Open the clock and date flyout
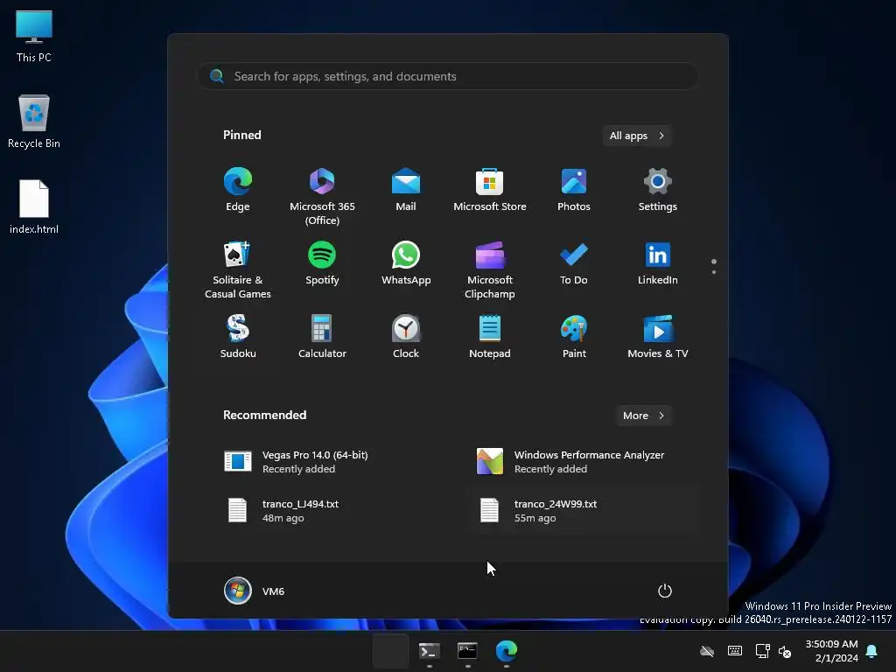 (x=831, y=651)
